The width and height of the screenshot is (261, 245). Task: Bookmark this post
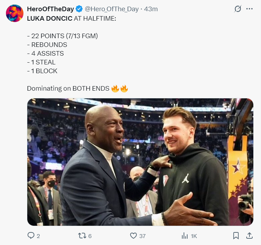point(236,236)
